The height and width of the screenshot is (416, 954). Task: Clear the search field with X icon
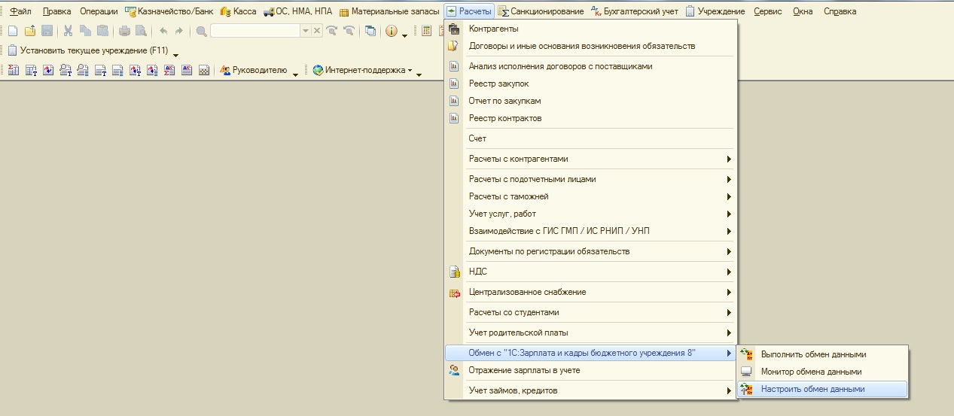click(x=317, y=31)
